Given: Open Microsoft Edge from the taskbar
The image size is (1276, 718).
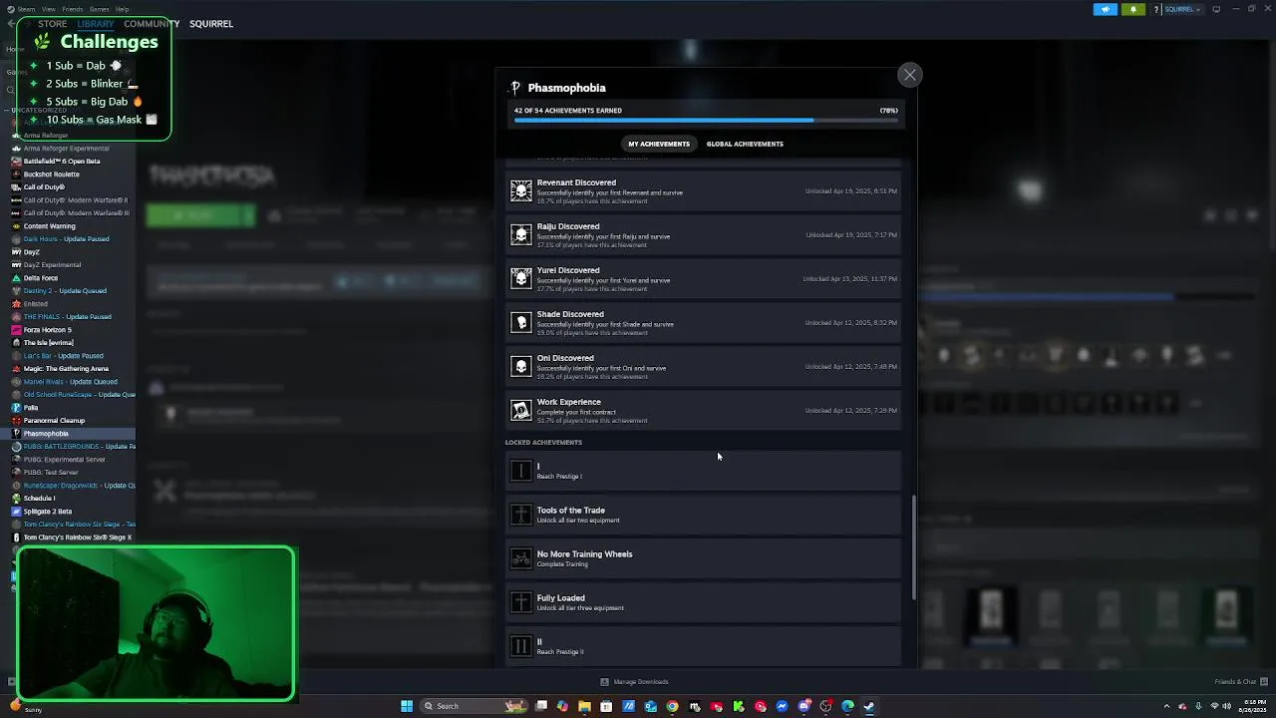Looking at the screenshot, I should 847,706.
